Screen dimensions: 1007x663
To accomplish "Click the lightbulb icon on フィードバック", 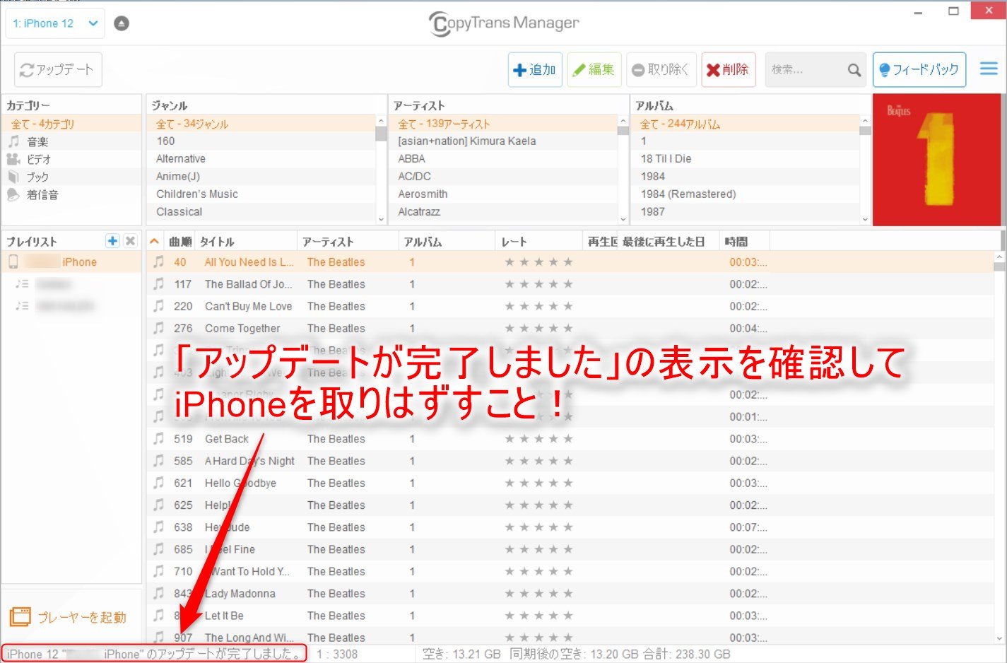I will click(885, 69).
